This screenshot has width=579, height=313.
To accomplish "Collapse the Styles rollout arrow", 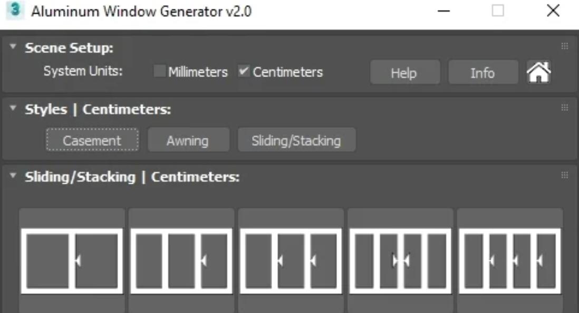I will [x=13, y=109].
